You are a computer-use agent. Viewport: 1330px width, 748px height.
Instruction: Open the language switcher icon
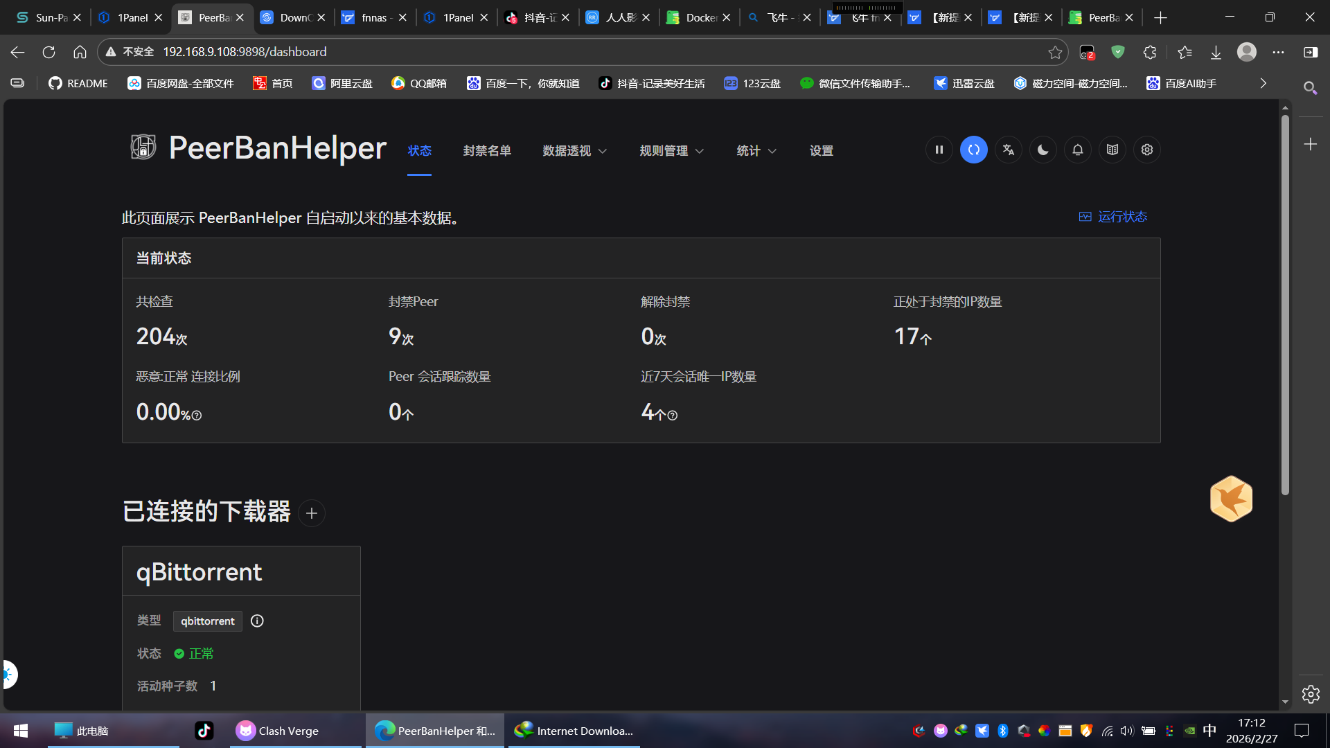(1008, 150)
